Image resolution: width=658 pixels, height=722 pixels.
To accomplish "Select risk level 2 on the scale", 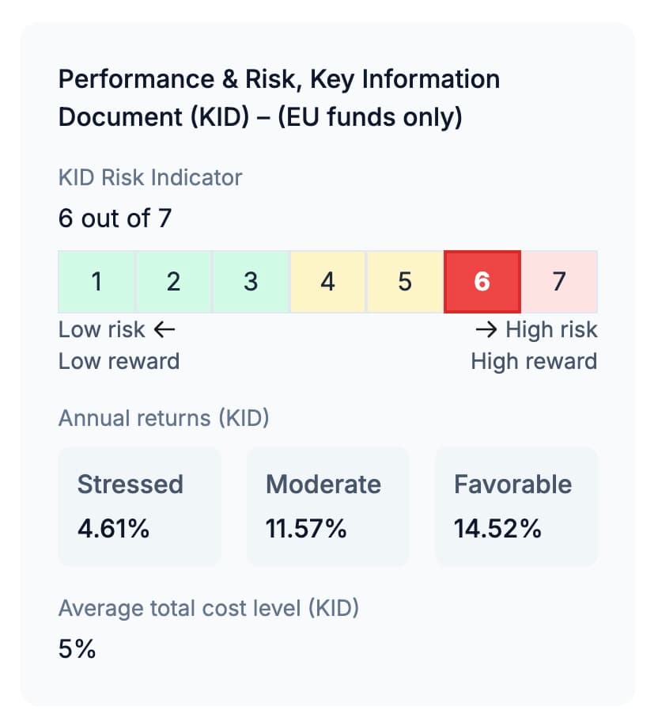I will point(173,281).
